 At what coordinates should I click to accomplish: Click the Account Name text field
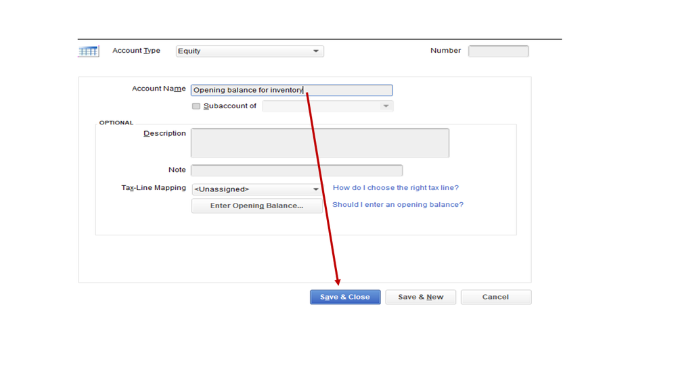pos(292,90)
